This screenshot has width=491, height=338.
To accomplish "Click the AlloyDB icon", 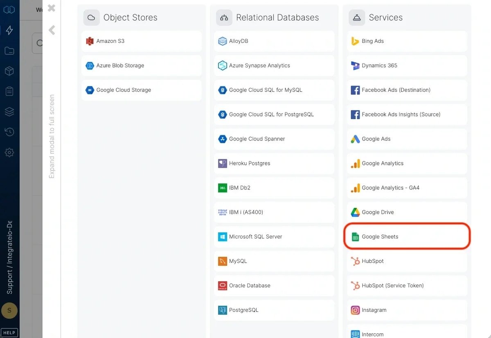I will [x=223, y=41].
